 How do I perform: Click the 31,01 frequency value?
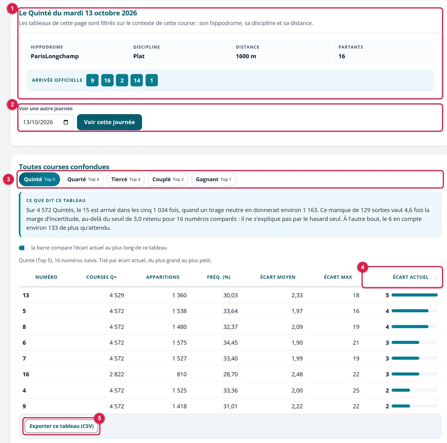(230, 406)
